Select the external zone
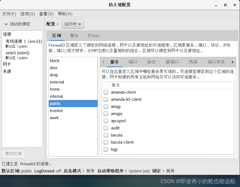 click(73, 82)
